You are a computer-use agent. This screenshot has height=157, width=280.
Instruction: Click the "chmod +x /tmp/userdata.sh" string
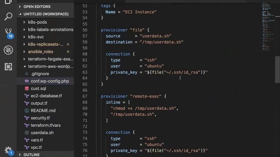(143, 108)
